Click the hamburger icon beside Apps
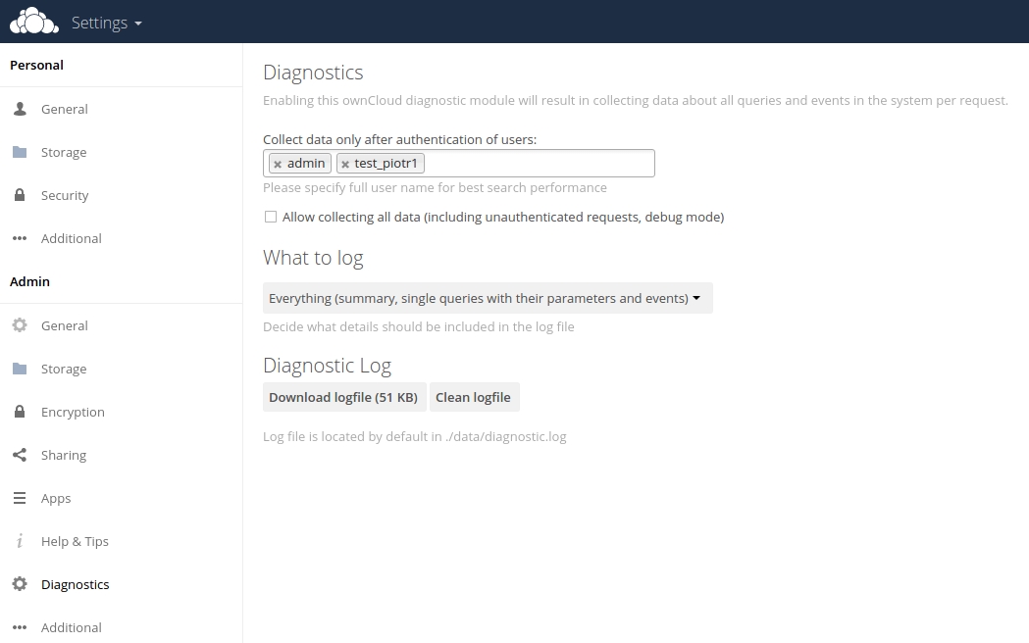This screenshot has height=643, width=1029. click(x=20, y=498)
